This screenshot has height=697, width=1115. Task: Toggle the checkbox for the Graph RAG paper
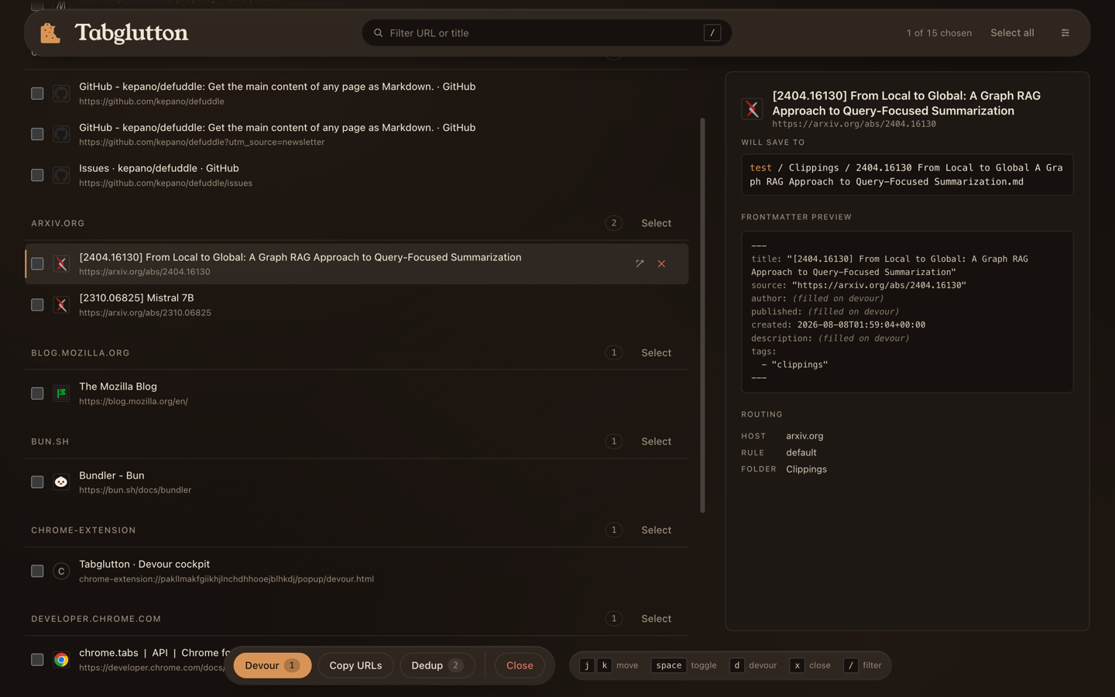pos(37,264)
